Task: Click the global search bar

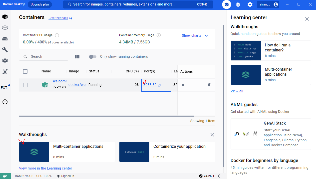Action: [x=138, y=4]
